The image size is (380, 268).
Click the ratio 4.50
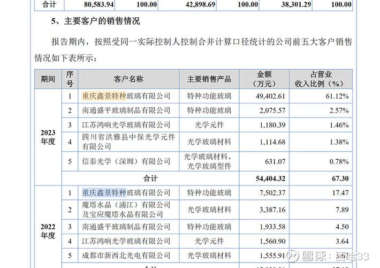342,227
